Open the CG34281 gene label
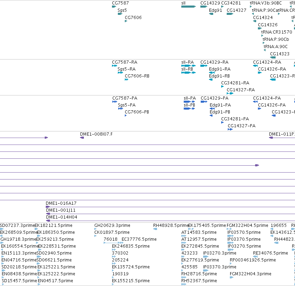The image size is (295, 286). pyautogui.click(x=231, y=3)
